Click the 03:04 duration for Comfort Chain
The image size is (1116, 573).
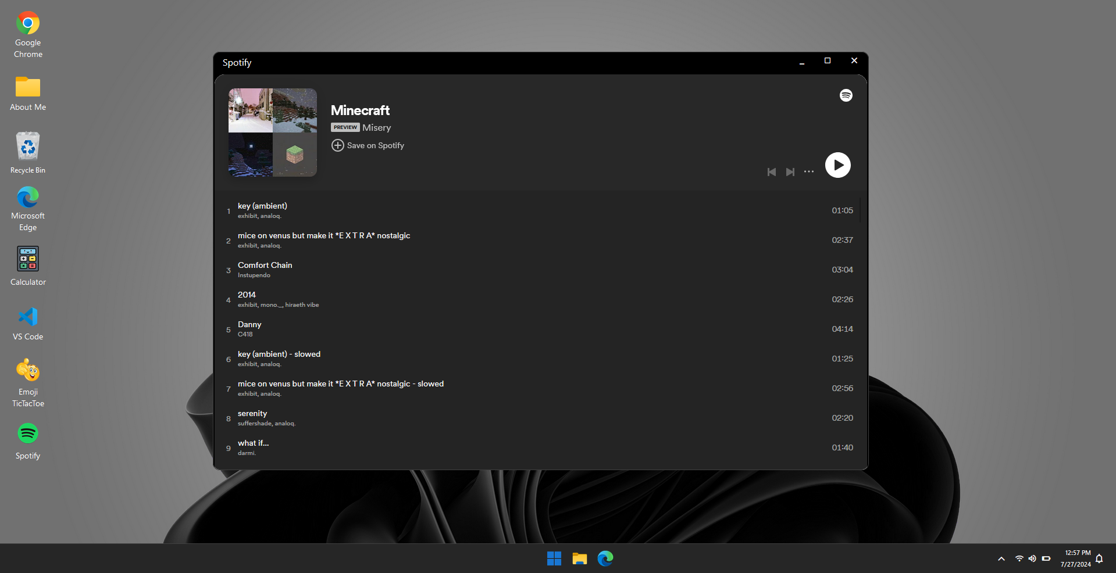[x=842, y=270]
